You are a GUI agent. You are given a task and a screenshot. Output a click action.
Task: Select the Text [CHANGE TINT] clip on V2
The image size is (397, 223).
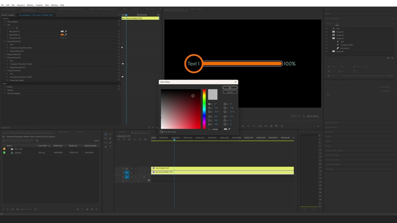click(x=222, y=168)
